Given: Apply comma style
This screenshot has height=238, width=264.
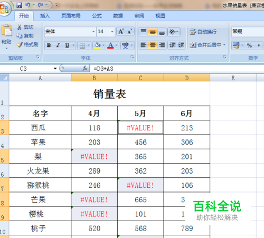Looking at the screenshot, I should (x=259, y=45).
